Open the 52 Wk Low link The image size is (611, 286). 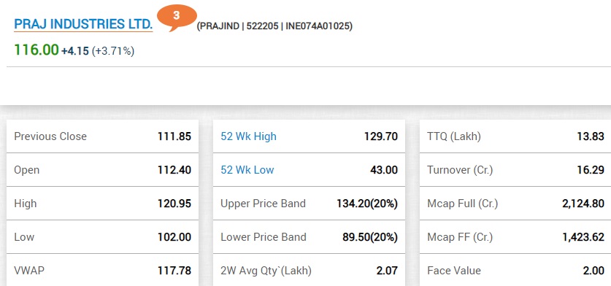coord(247,170)
